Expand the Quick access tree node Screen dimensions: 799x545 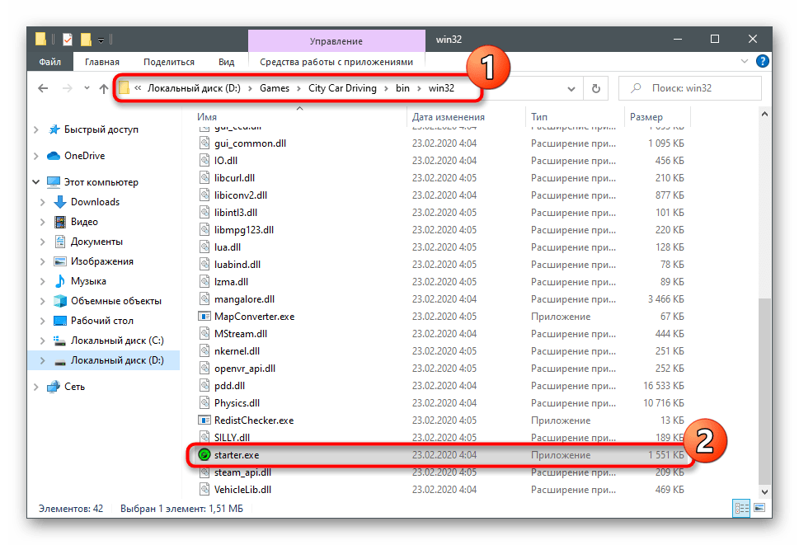35,129
